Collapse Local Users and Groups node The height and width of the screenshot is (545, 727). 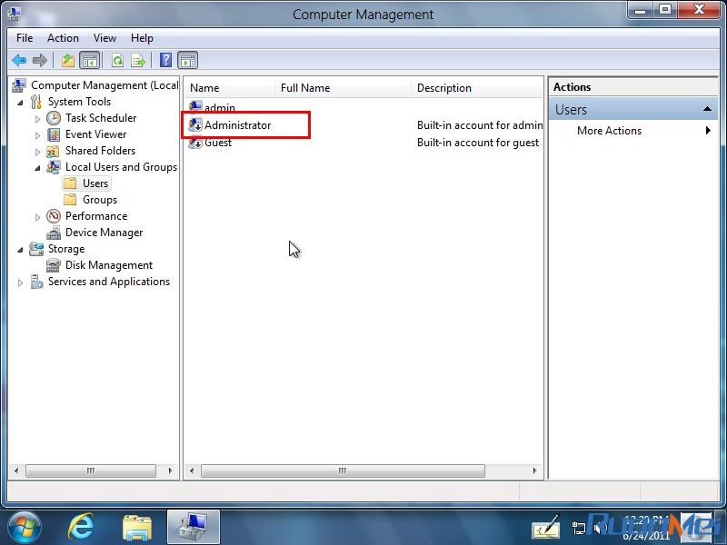pyautogui.click(x=37, y=168)
